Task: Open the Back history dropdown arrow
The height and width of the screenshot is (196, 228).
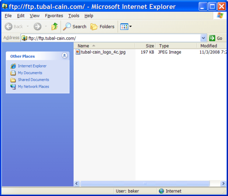Action: tap(27, 26)
